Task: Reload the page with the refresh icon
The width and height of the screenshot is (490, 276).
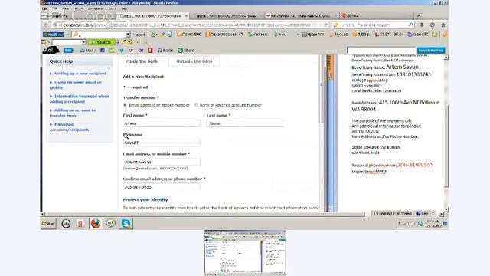Action: (325, 25)
